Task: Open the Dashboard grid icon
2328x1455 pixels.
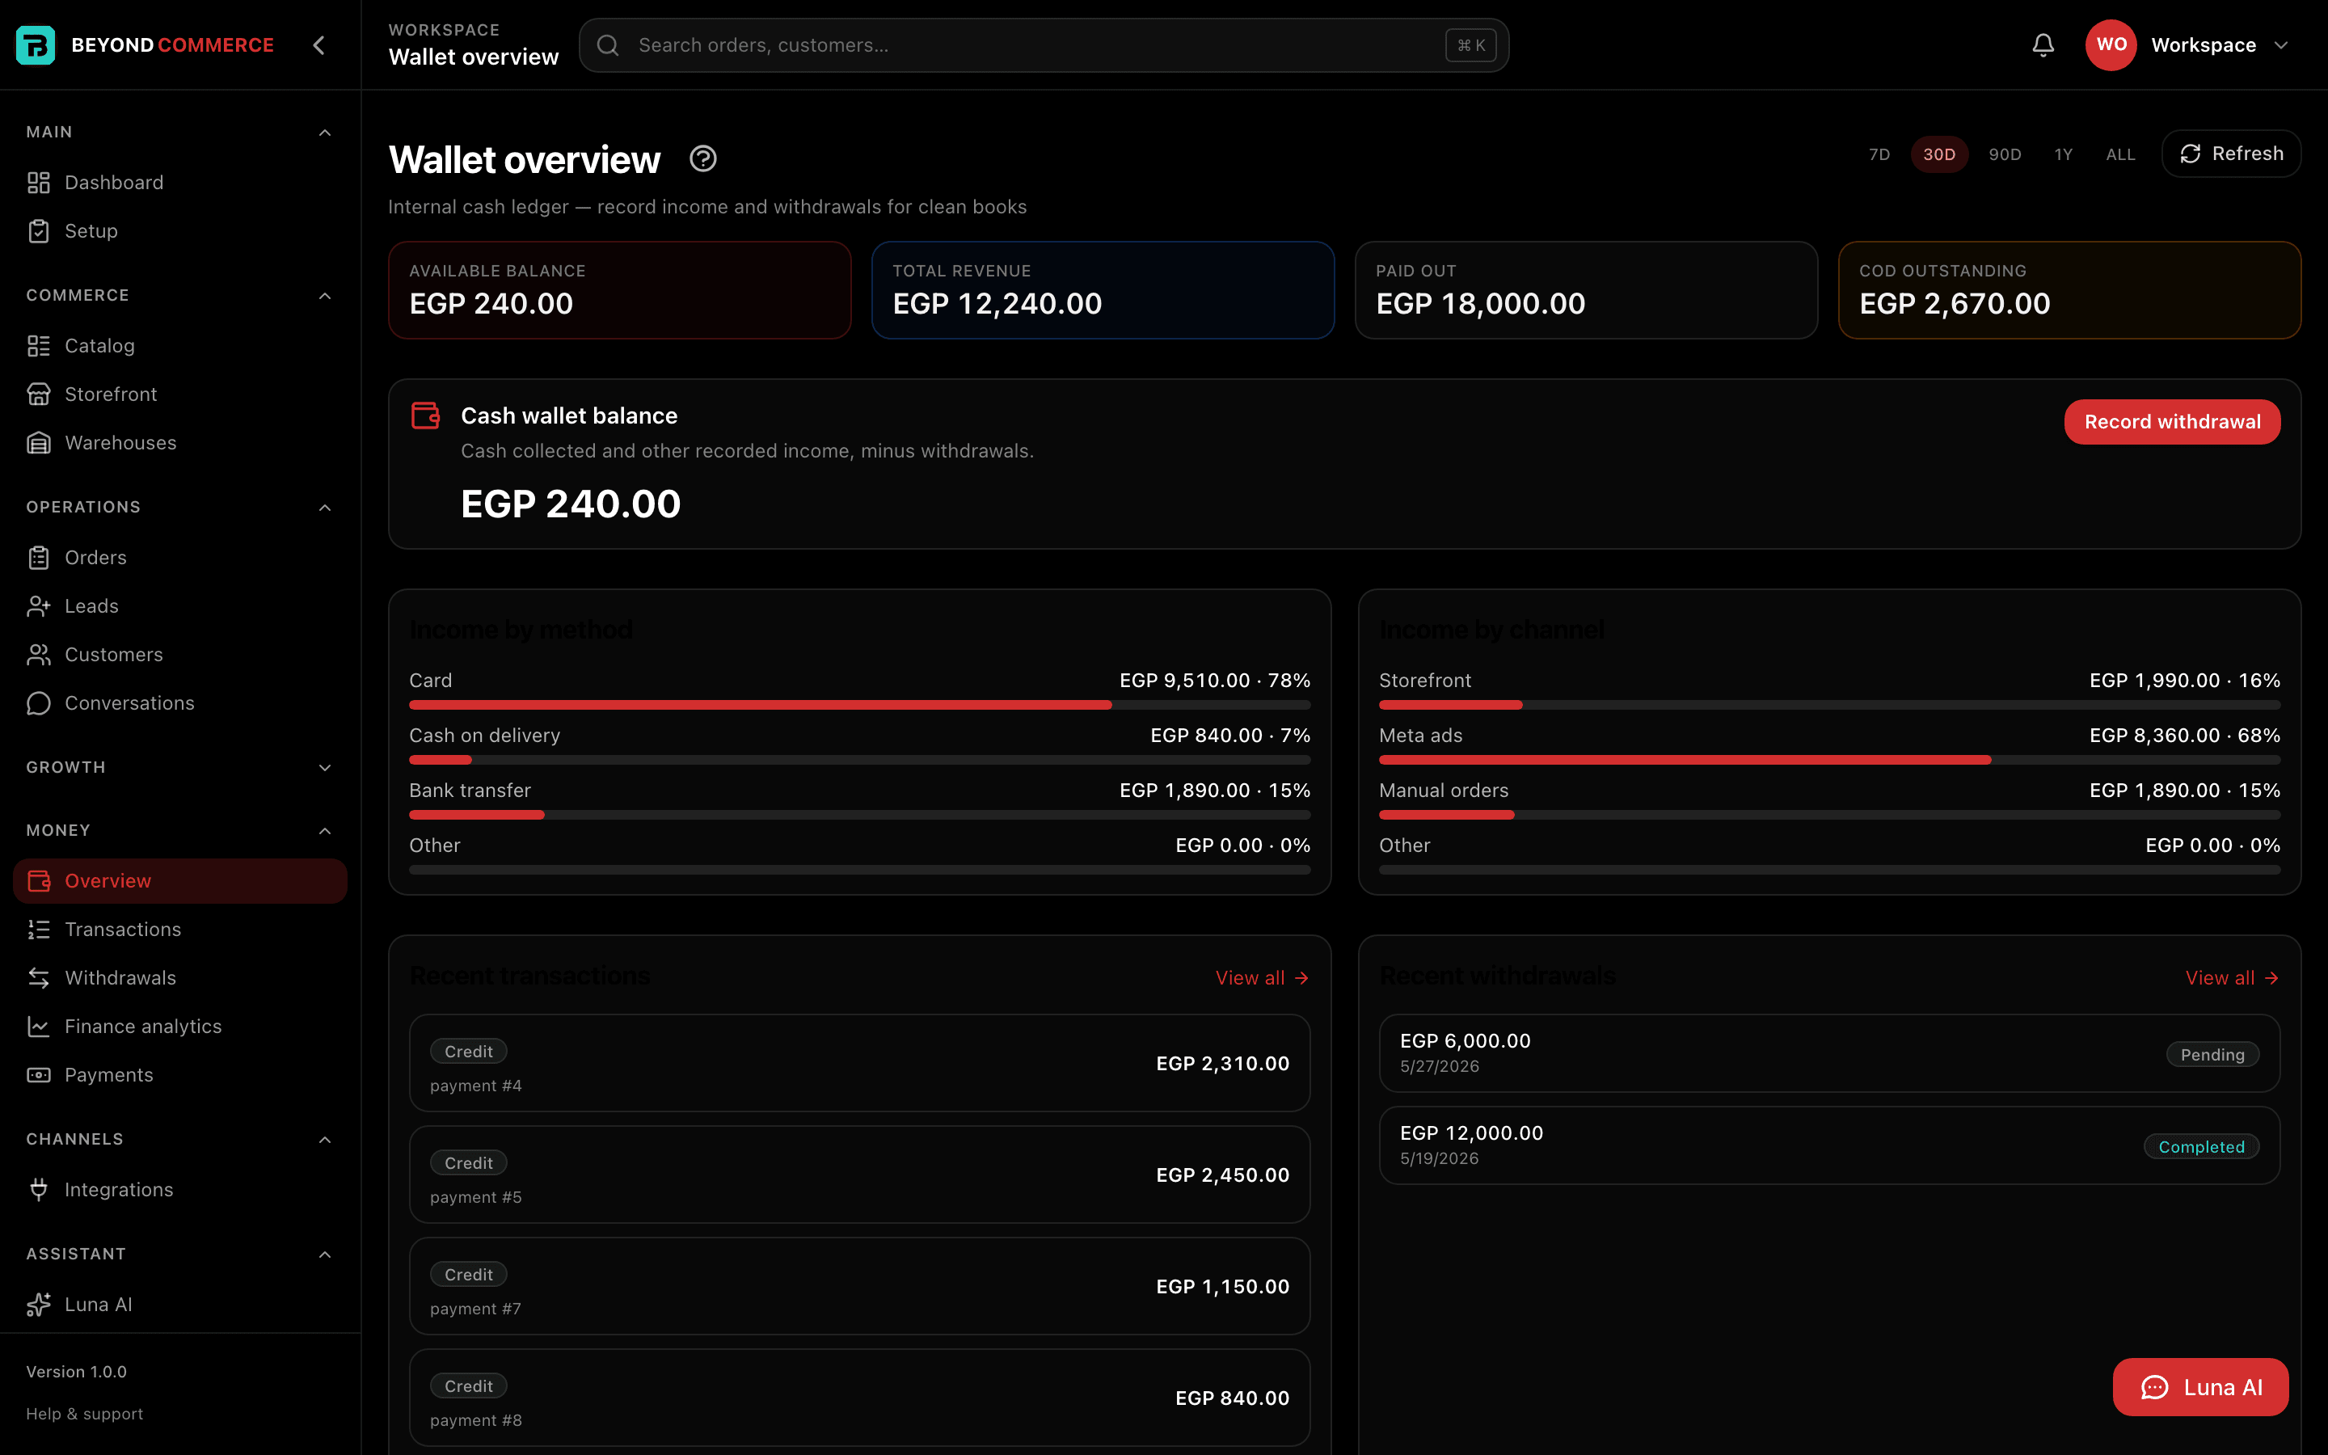Action: pos(39,183)
